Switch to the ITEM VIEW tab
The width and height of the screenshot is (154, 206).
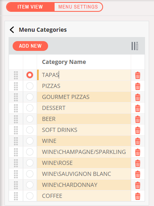click(30, 7)
